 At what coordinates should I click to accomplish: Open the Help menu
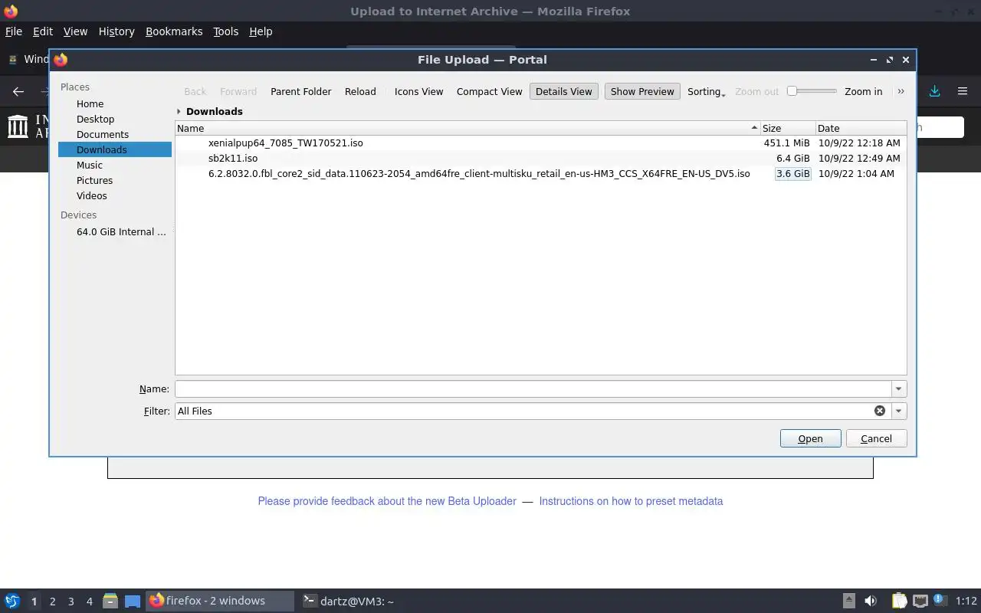261,31
